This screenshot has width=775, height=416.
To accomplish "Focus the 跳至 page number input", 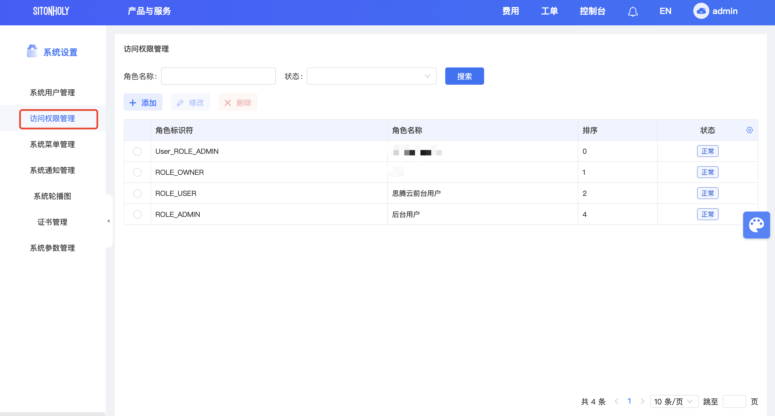I will pos(734,401).
